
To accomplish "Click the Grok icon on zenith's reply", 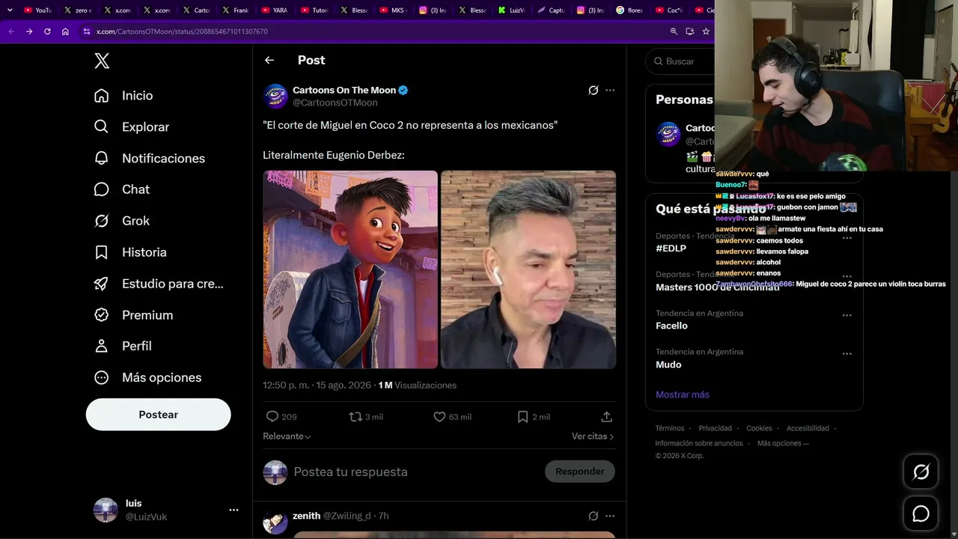I will coord(594,516).
